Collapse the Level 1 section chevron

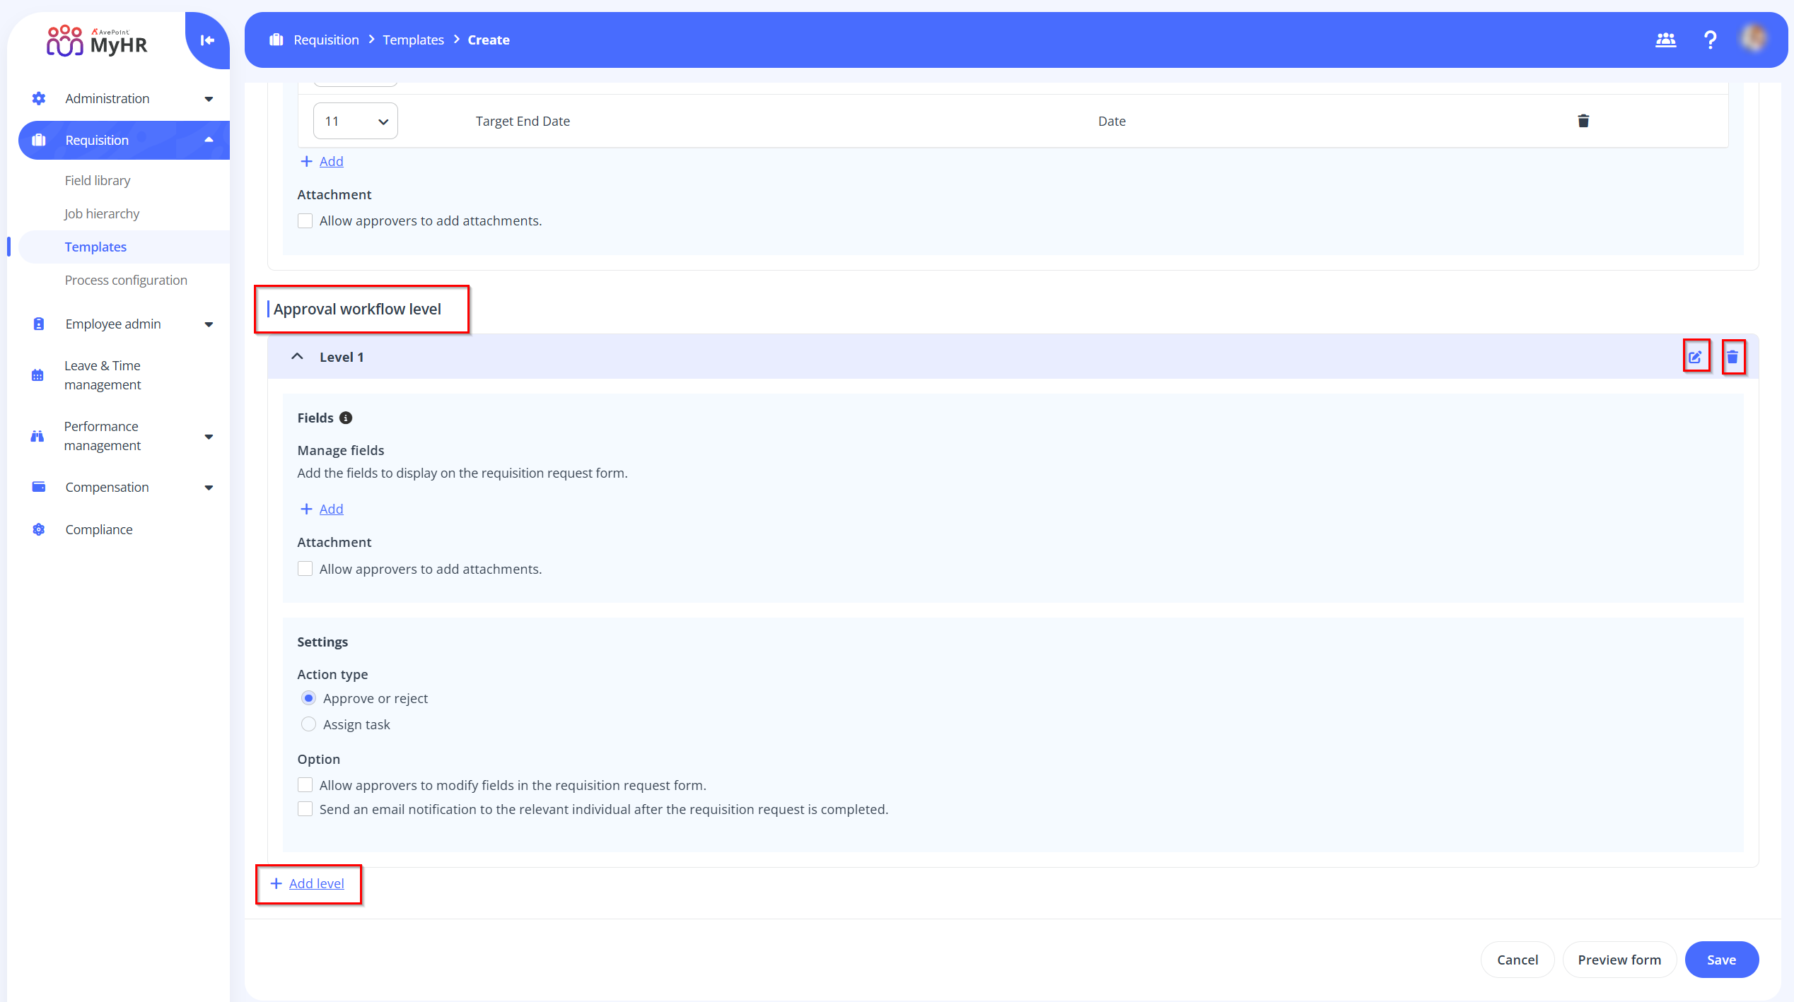[298, 357]
